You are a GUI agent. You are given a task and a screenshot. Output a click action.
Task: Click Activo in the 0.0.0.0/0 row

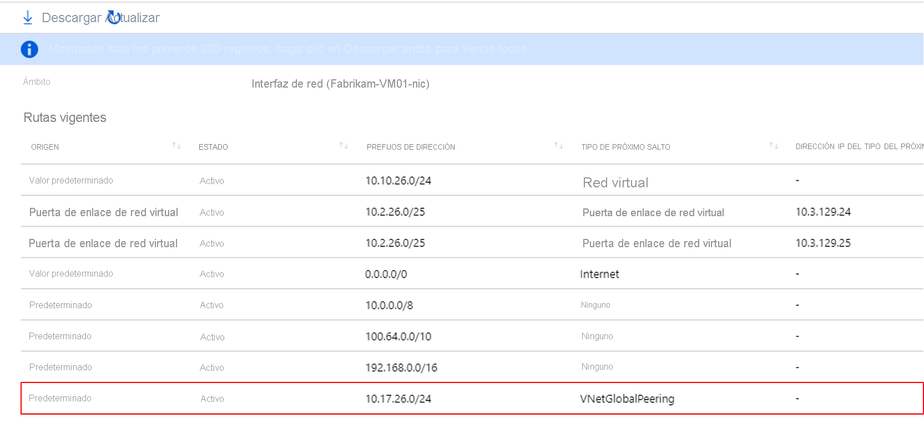click(212, 274)
